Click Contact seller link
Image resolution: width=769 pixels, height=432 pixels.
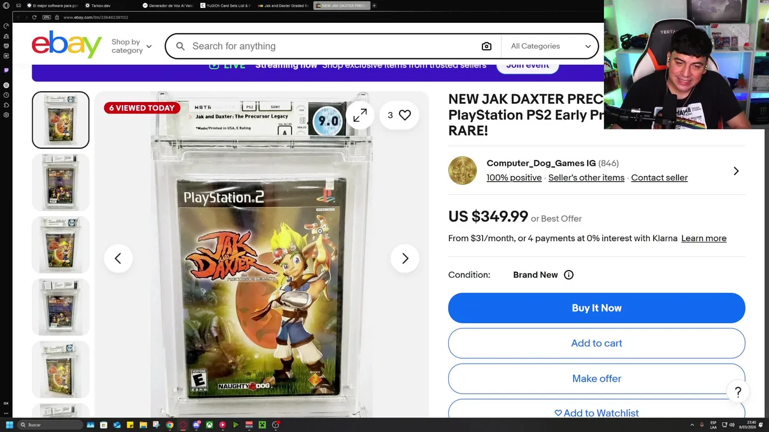[659, 178]
